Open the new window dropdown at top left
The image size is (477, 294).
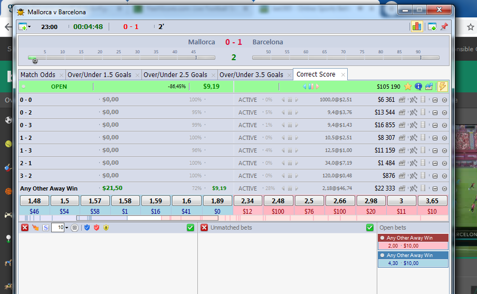tap(24, 26)
